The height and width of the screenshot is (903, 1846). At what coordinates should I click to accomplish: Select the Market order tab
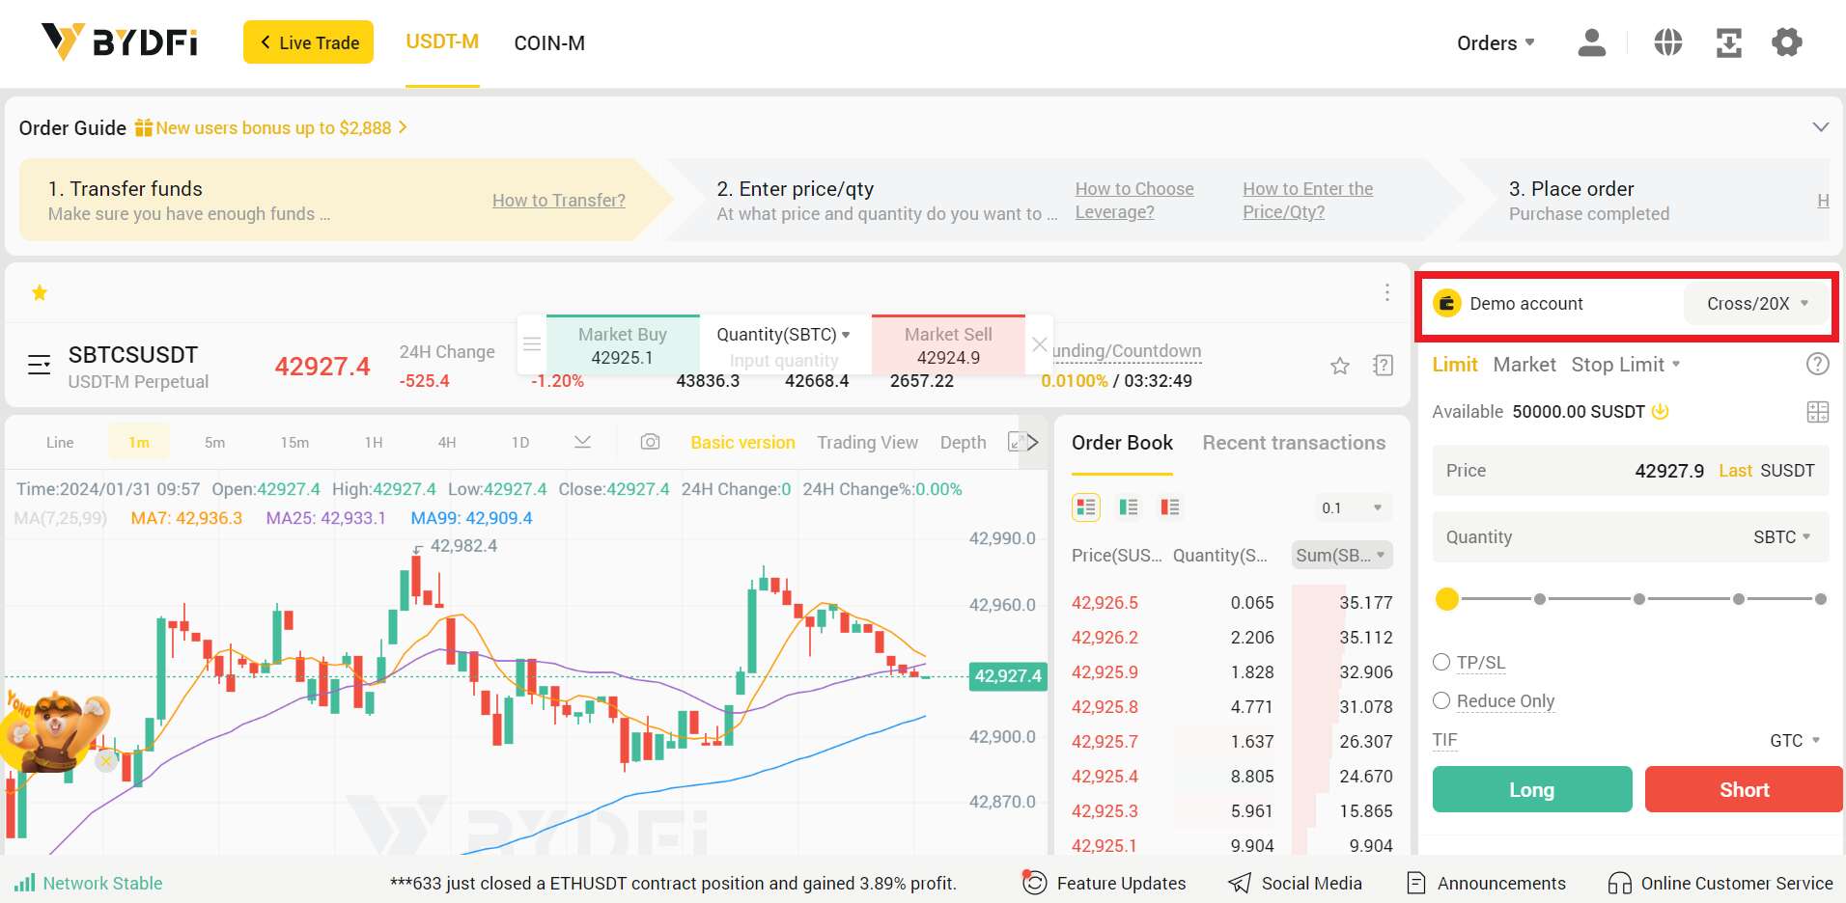[x=1524, y=364]
